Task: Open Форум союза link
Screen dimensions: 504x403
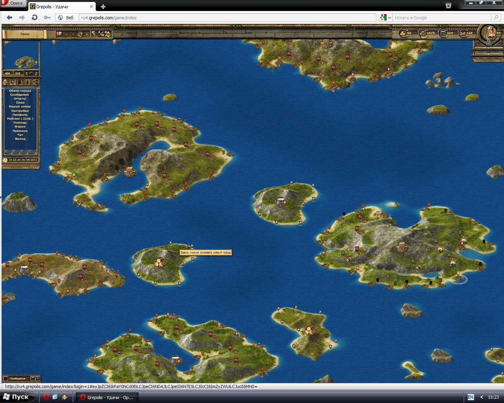Action: click(20, 107)
